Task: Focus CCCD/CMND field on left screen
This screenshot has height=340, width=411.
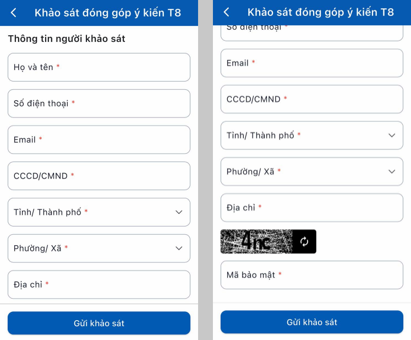Action: click(99, 176)
